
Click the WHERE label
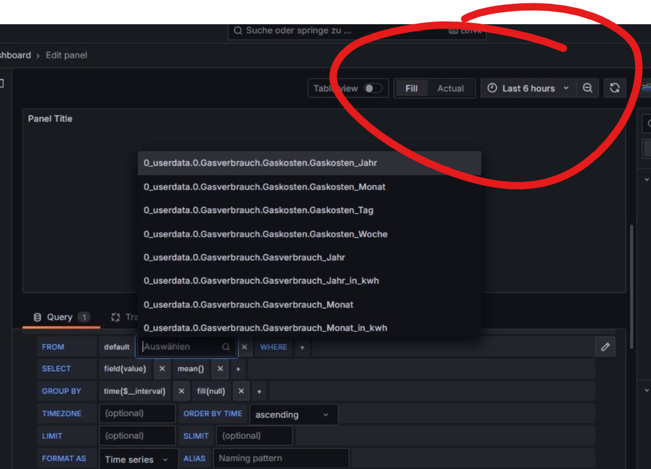click(x=274, y=347)
